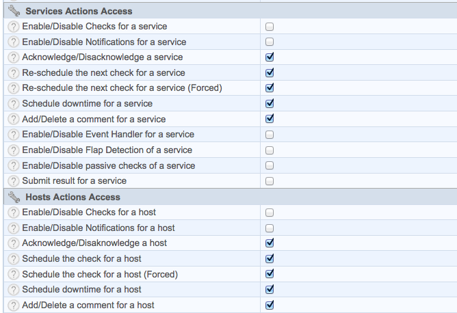Open help icon for Schedule downtime for a service
The image size is (457, 313).
pos(13,104)
